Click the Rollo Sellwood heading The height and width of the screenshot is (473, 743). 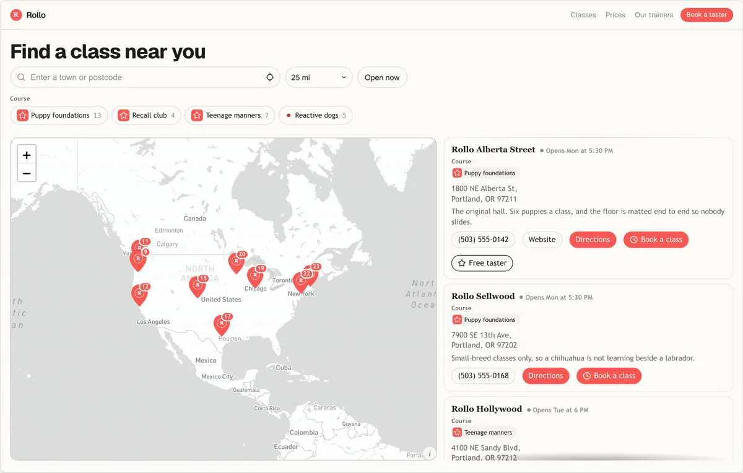point(483,297)
